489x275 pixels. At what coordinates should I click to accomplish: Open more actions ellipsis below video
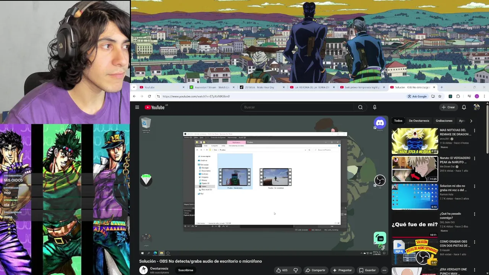[384, 270]
